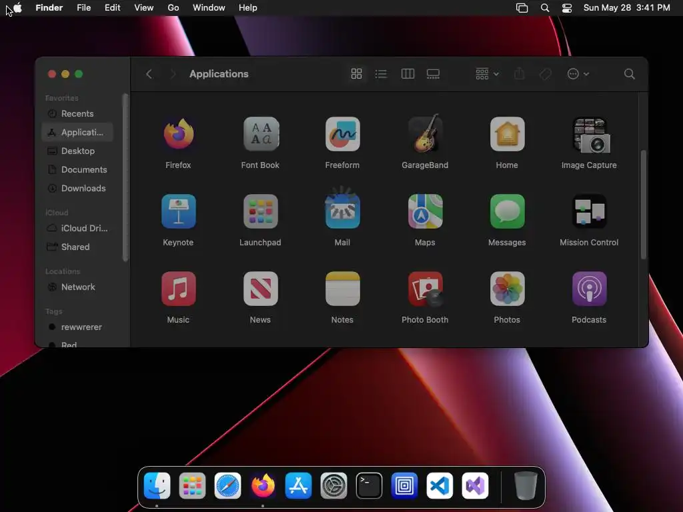Go forward with the right chevron
Screen dimensions: 683x512
point(173,74)
